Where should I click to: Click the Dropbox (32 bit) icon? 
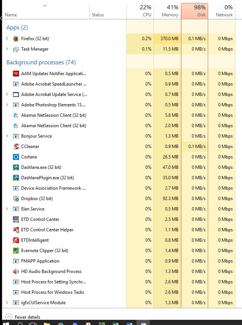click(16, 199)
